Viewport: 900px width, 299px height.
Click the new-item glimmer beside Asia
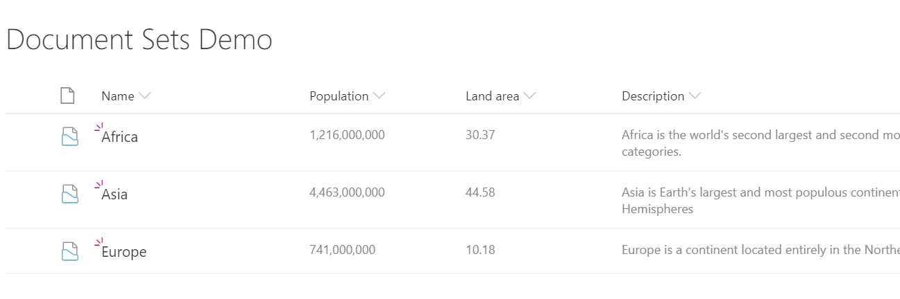click(99, 184)
